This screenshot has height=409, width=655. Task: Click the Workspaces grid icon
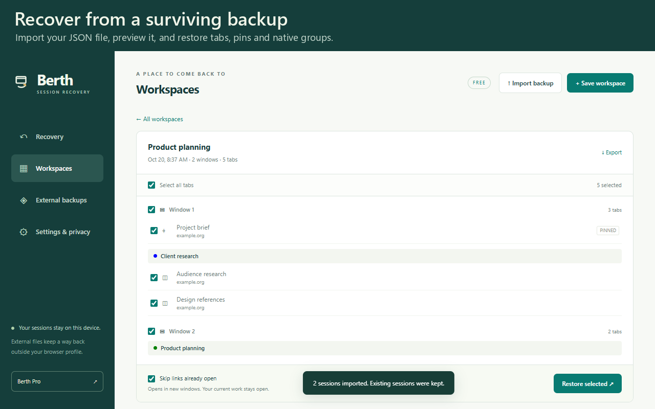pos(24,168)
